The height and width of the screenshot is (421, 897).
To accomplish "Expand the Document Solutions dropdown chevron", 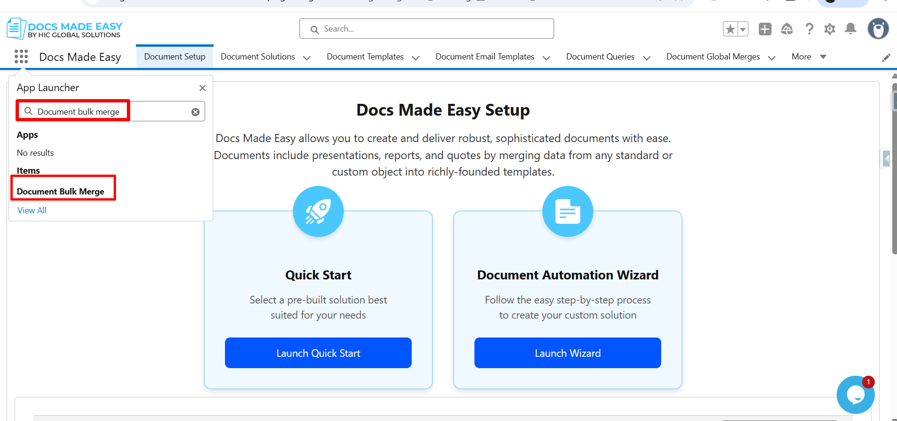I will point(307,58).
